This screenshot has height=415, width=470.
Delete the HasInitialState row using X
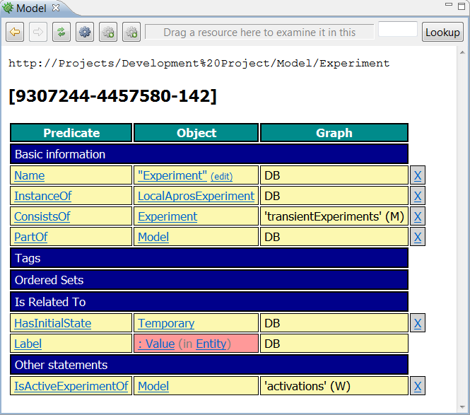coord(418,323)
